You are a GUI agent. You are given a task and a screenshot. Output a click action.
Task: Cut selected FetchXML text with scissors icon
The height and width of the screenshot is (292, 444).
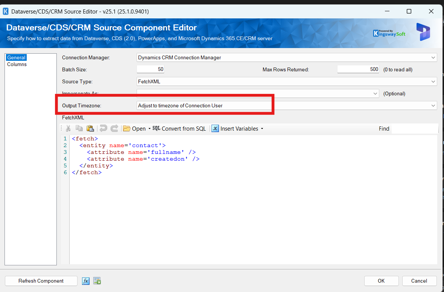(68, 128)
